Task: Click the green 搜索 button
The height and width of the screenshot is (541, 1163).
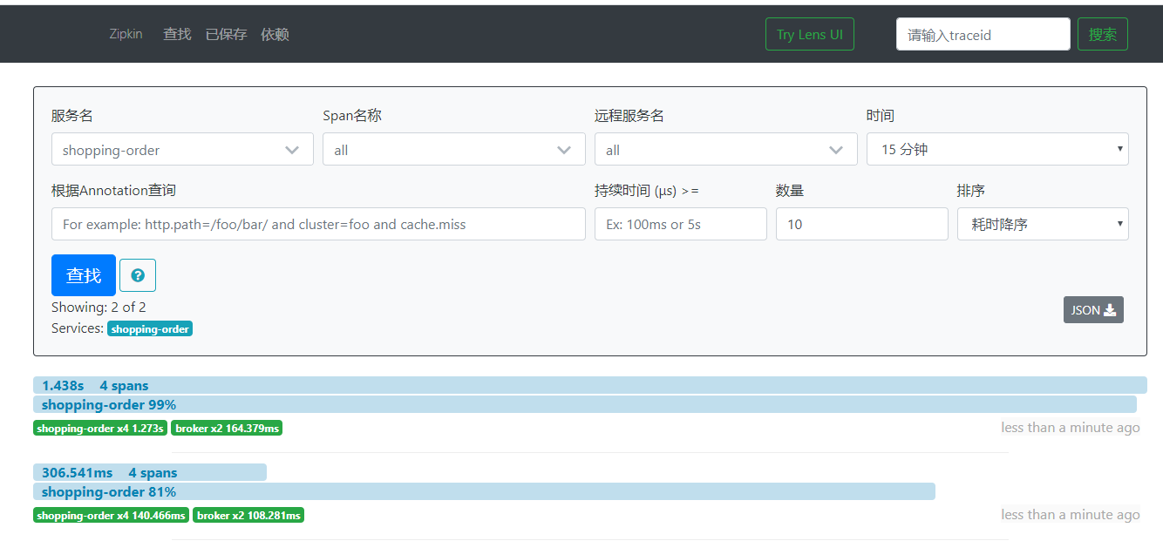Action: tap(1102, 34)
